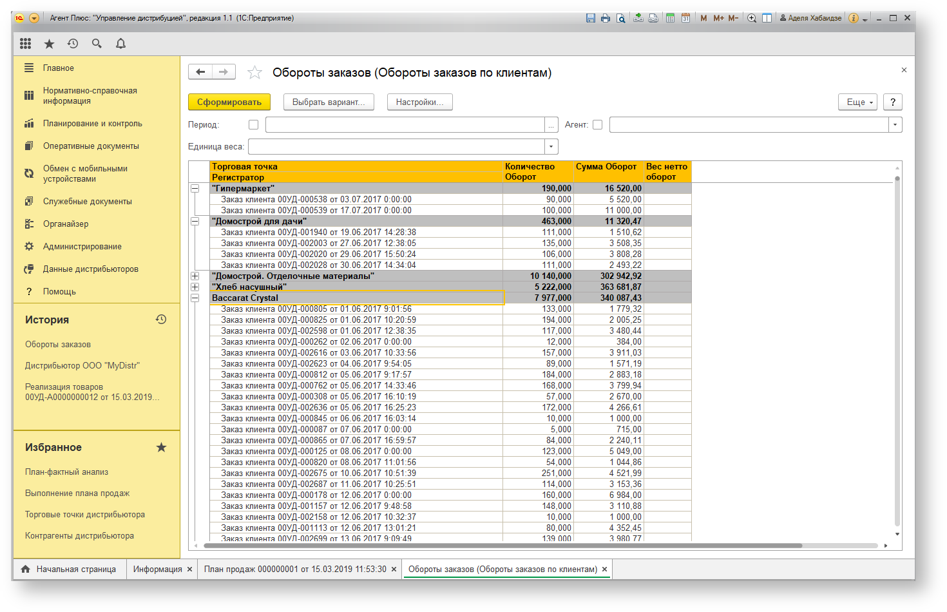
Task: Open Администрирование section
Action: coord(82,246)
